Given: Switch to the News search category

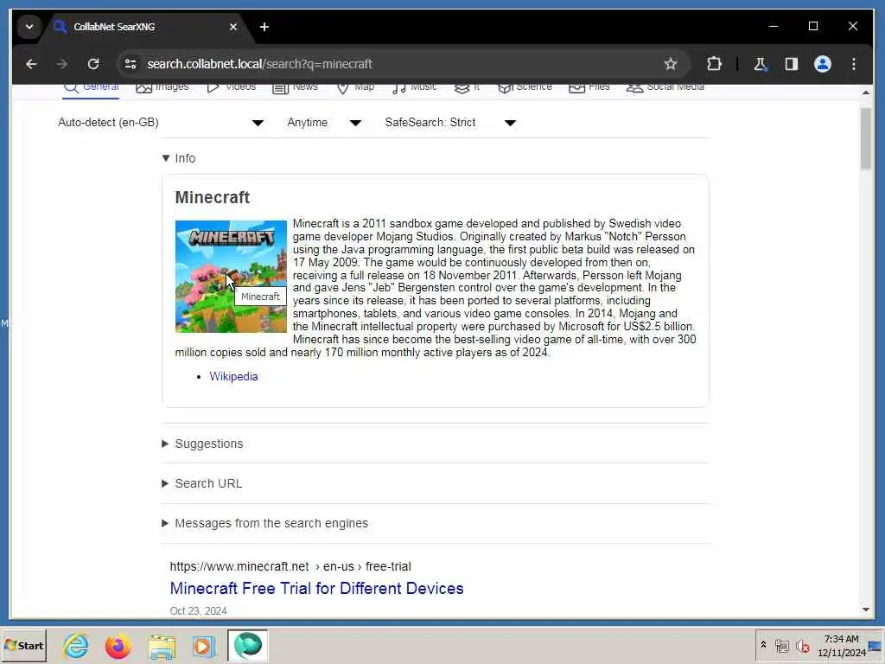Looking at the screenshot, I should point(296,87).
